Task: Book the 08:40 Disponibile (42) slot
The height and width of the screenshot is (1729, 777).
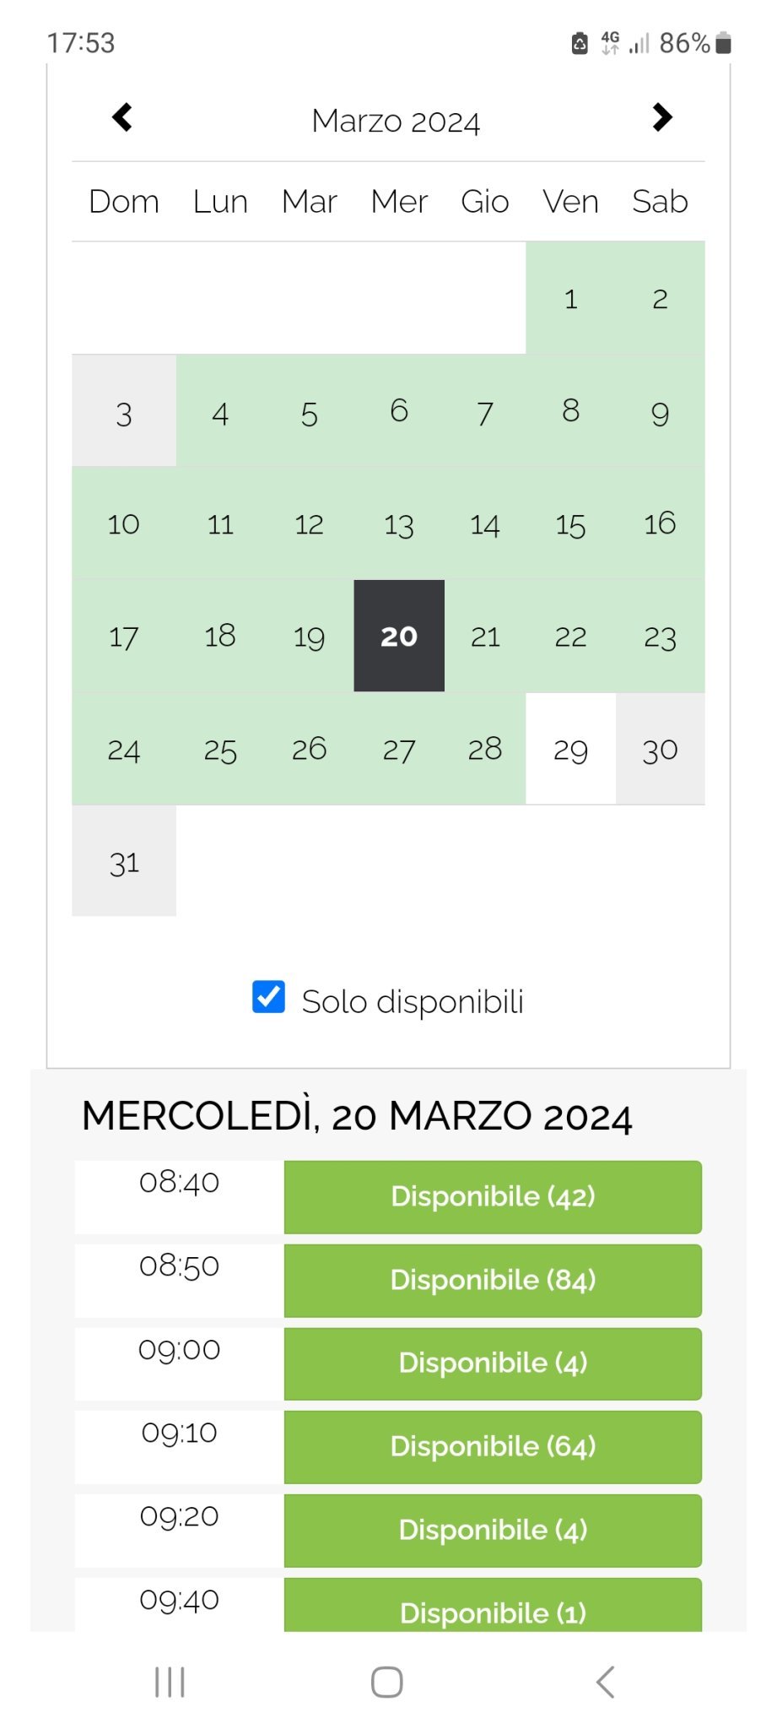Action: coord(493,1196)
